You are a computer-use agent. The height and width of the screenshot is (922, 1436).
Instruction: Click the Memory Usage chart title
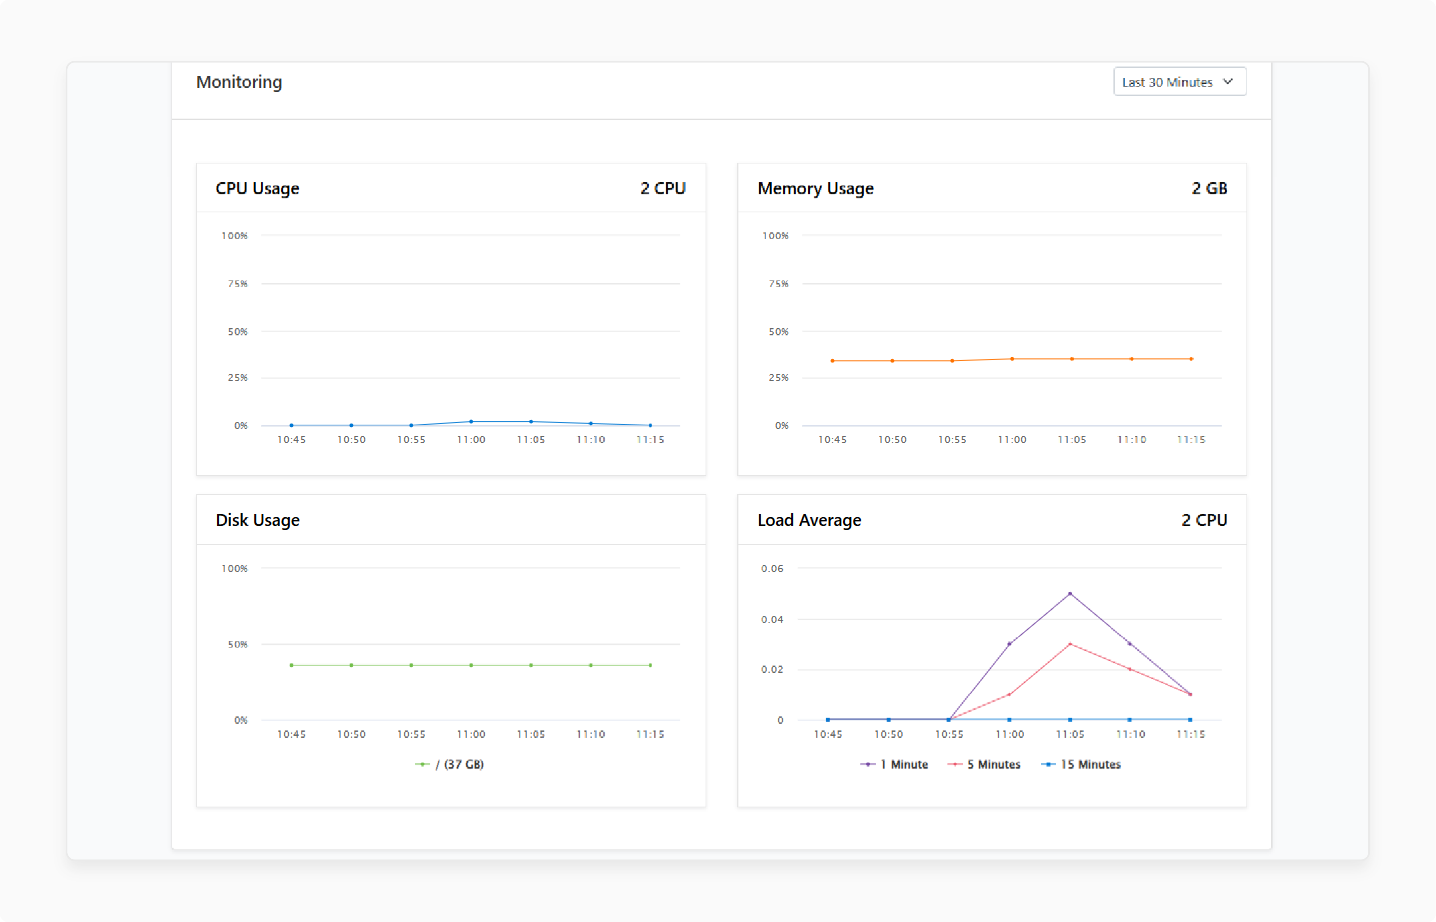coord(816,189)
